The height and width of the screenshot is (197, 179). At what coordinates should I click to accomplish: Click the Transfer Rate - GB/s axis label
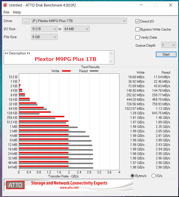coord(63,176)
